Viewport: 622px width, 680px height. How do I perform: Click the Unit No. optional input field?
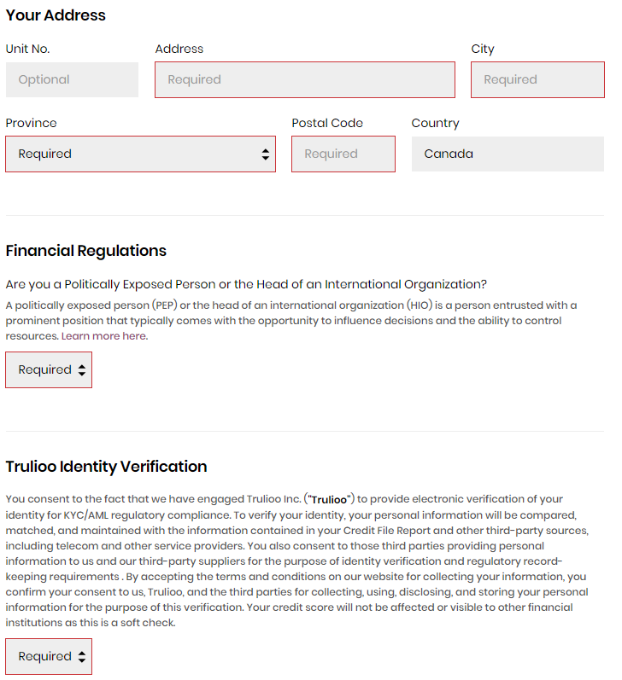click(72, 80)
